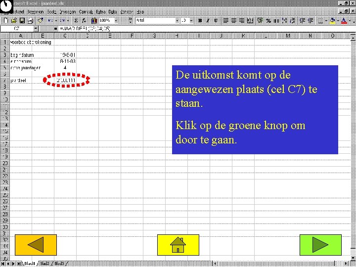The image size is (356, 267).
Task: Click the Open file folder icon
Action: pos(14,21)
